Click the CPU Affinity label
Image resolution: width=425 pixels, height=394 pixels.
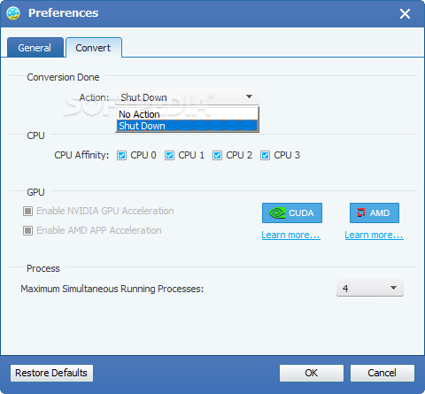[81, 155]
